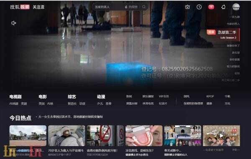Open notifications bell icon
The image size is (251, 159).
[x=223, y=7]
